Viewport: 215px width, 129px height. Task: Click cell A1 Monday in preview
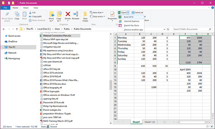pyautogui.click(x=126, y=38)
